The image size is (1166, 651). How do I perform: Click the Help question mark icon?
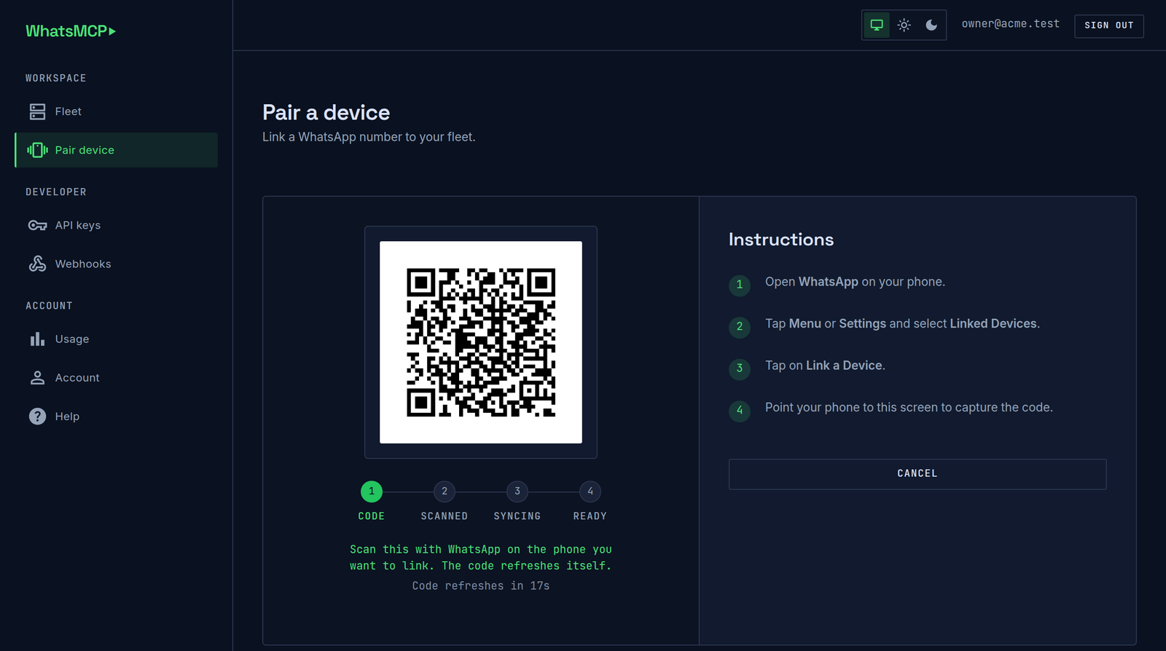coord(37,416)
